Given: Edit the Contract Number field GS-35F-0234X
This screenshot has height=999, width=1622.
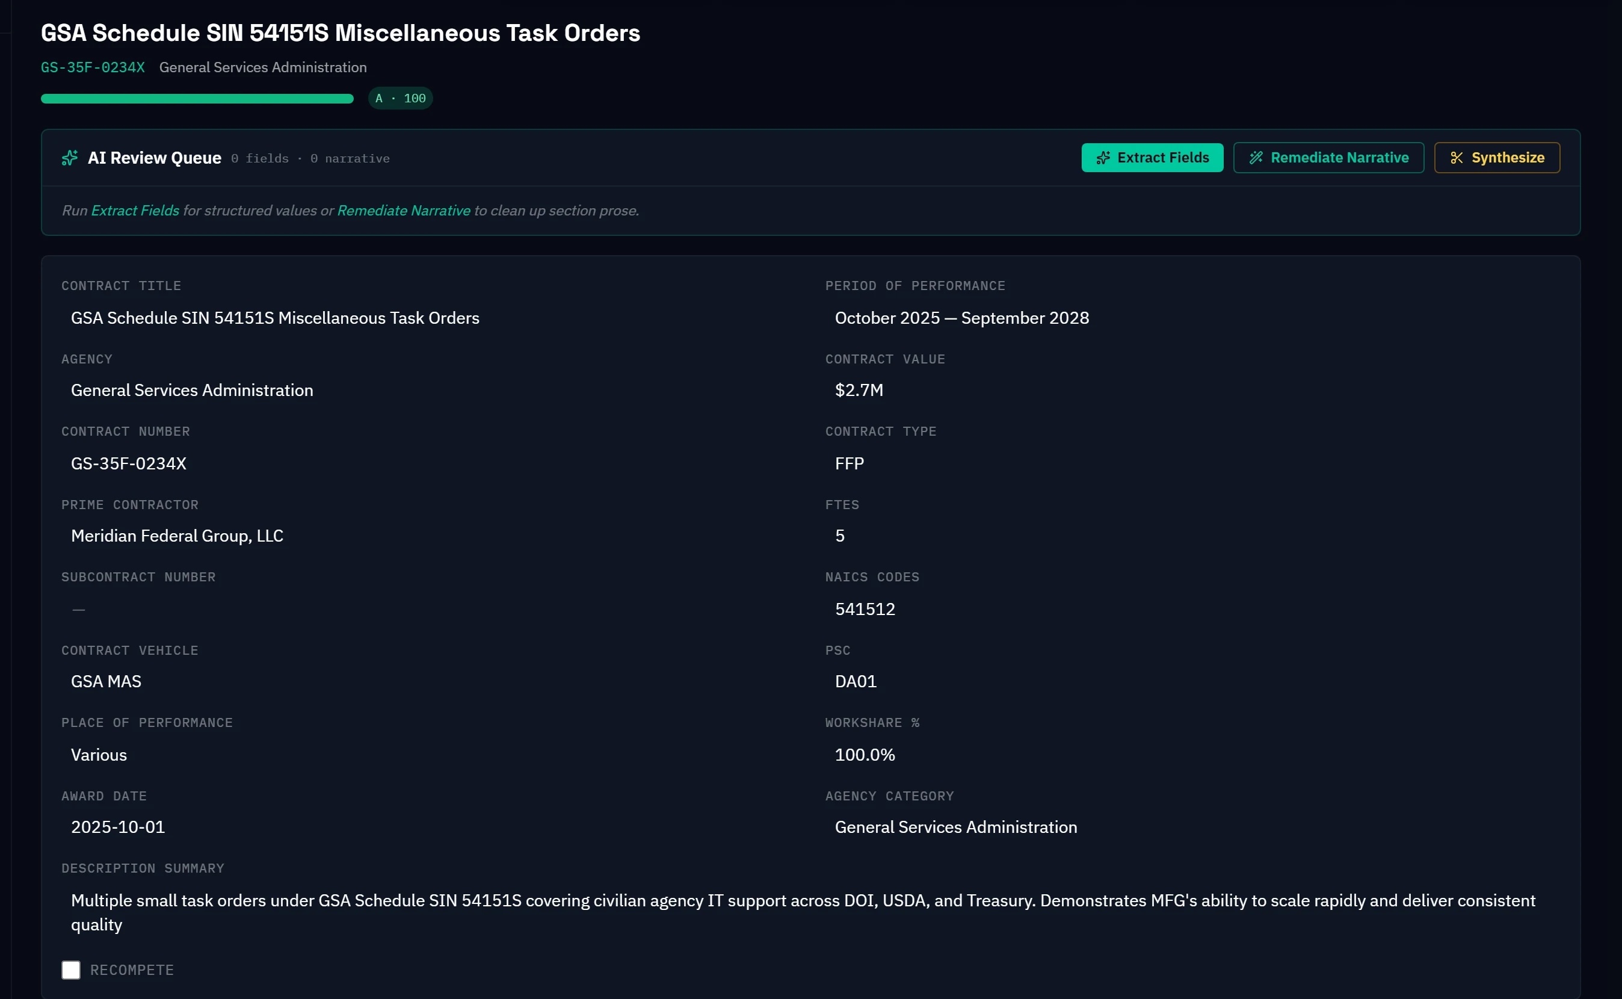Looking at the screenshot, I should click(129, 464).
